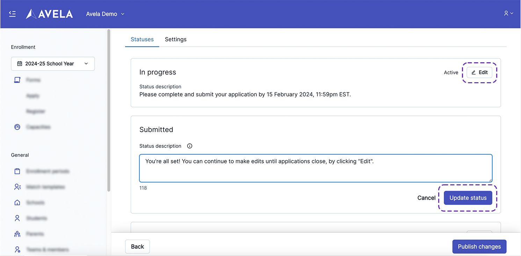
Task: Switch to the Settings tab
Action: [x=175, y=40]
